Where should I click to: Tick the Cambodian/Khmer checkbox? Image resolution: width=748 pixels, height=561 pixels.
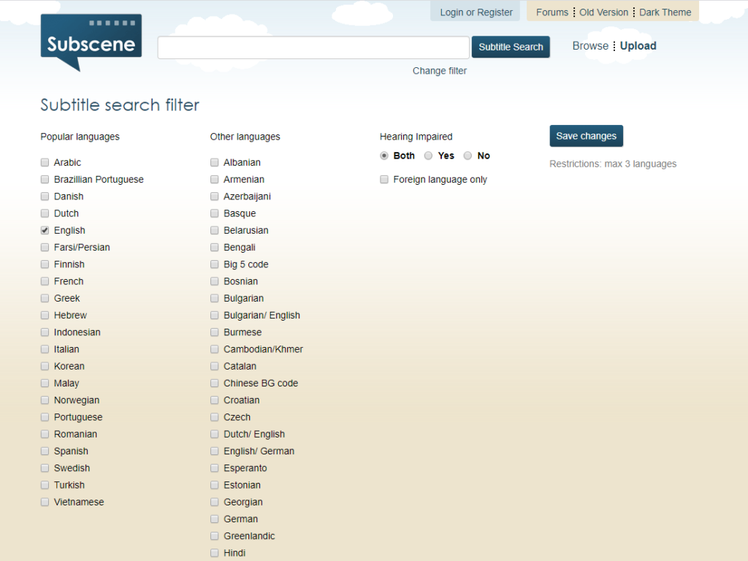[x=215, y=349]
